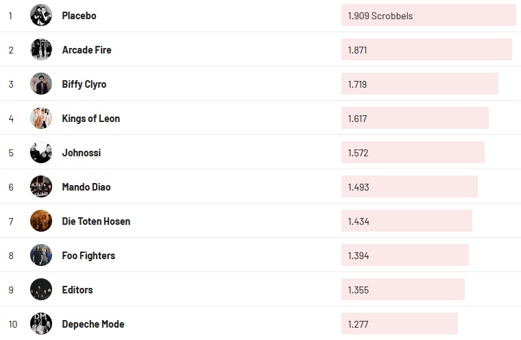This screenshot has width=521, height=340.
Task: Click the 1.493 scrobble bar for Mando Diao
Action: click(409, 186)
